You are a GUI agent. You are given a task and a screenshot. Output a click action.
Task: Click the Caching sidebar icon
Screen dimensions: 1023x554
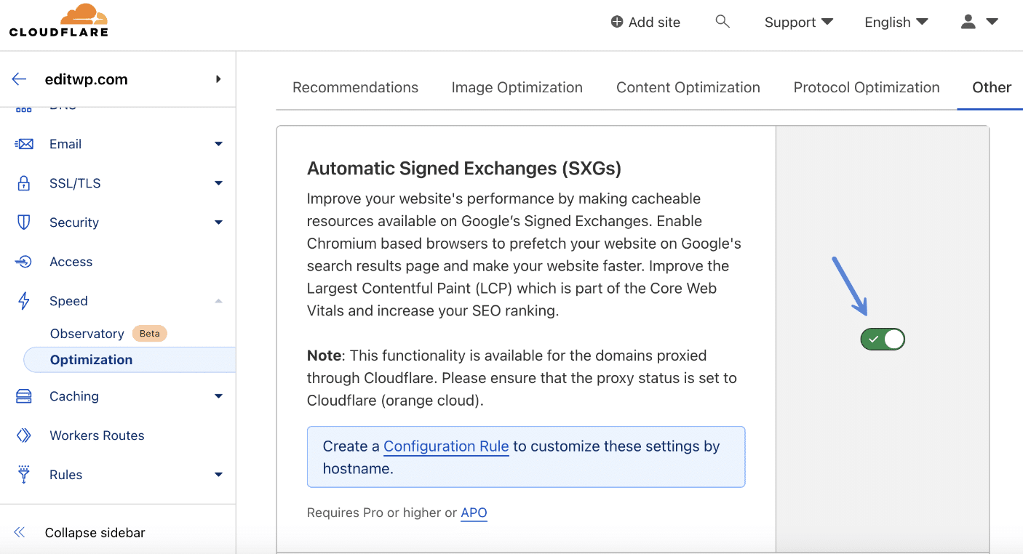tap(24, 396)
